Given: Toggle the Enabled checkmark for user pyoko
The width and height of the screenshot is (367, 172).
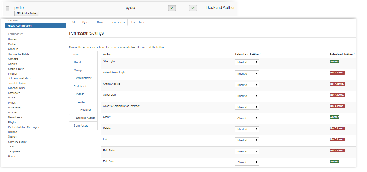Looking at the screenshot, I should 172,8.
